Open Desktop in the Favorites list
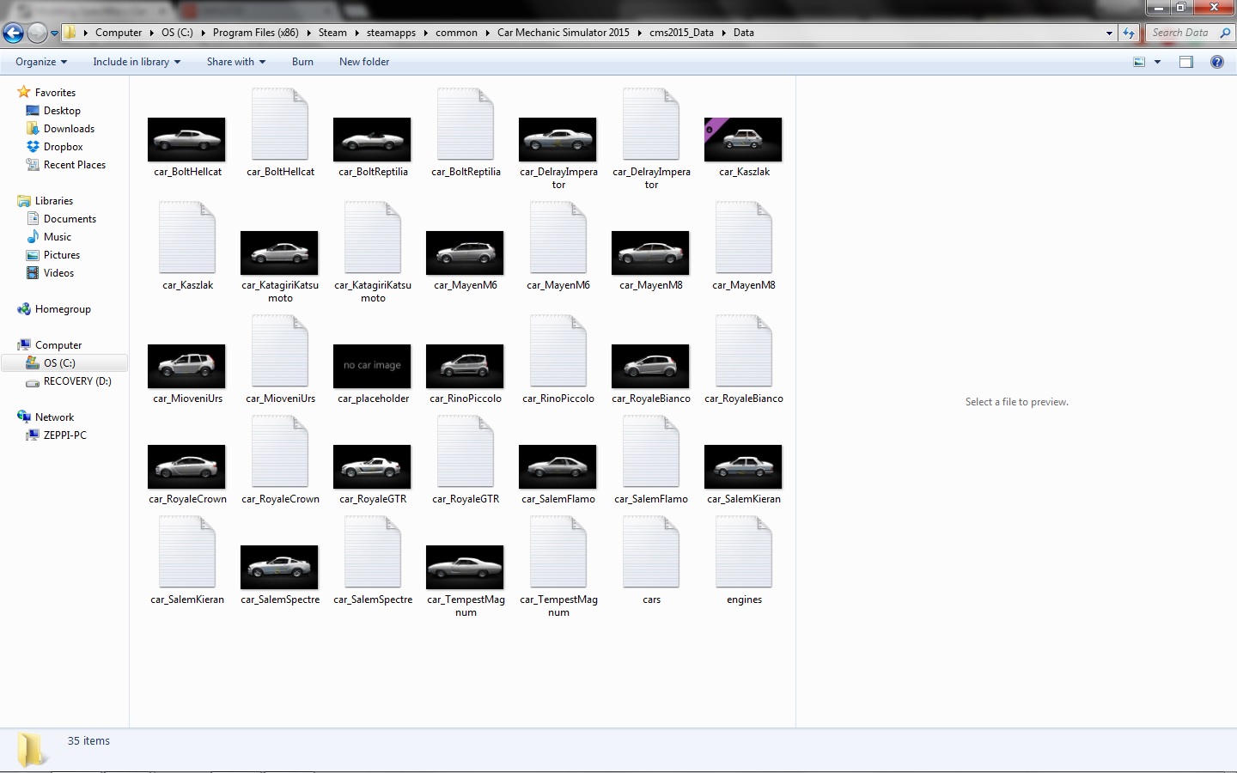Image resolution: width=1237 pixels, height=773 pixels. [62, 111]
